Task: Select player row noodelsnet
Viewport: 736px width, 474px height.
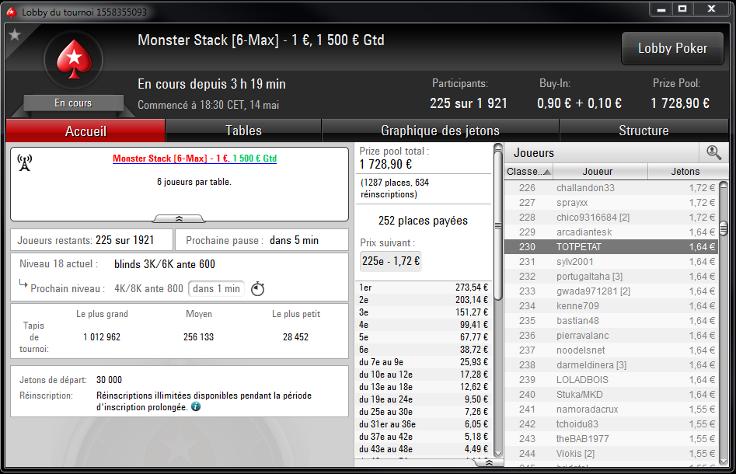Action: coord(611,350)
